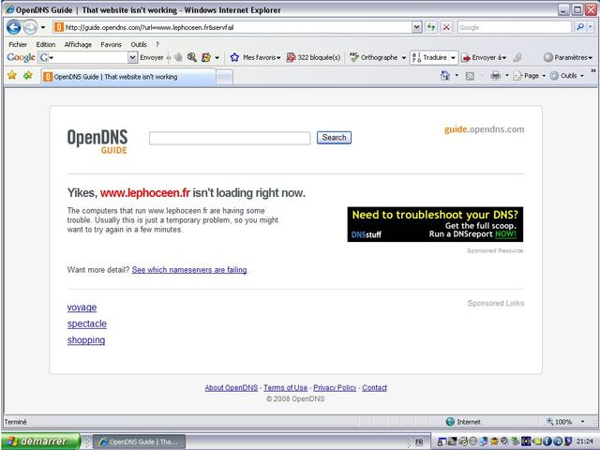The width and height of the screenshot is (600, 450).
Task: Click the OpenDNS Guide logo
Action: (97, 142)
